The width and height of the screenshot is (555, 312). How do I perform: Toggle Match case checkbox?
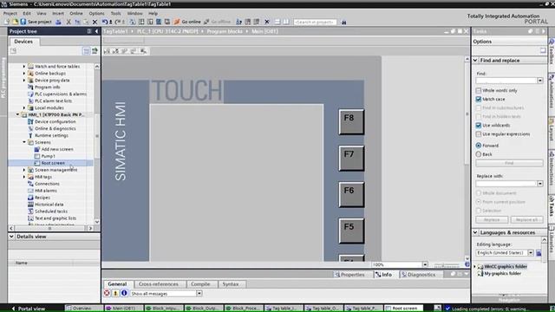(479, 99)
